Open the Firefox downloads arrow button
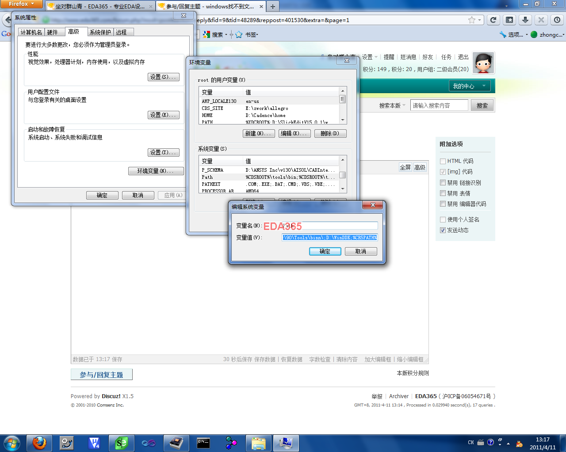Screen dimensions: 566x452 coord(525,20)
